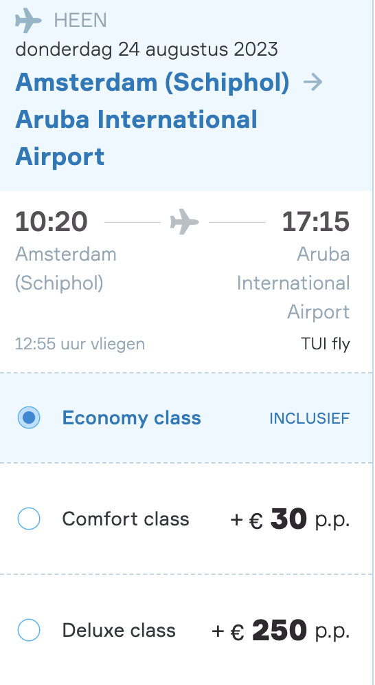Click the Aruba International Airport heading
The image size is (375, 685).
click(136, 138)
